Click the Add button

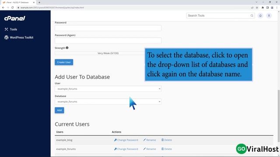pos(59,110)
